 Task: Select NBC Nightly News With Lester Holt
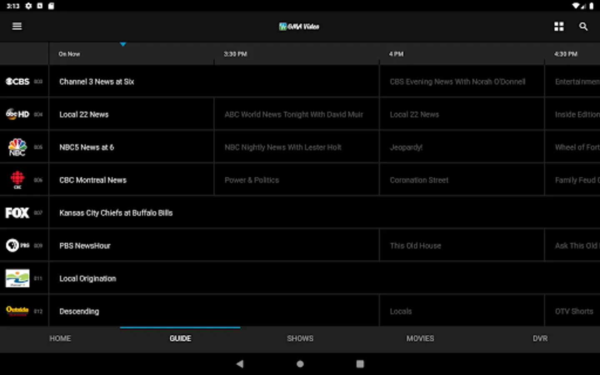tap(297, 147)
